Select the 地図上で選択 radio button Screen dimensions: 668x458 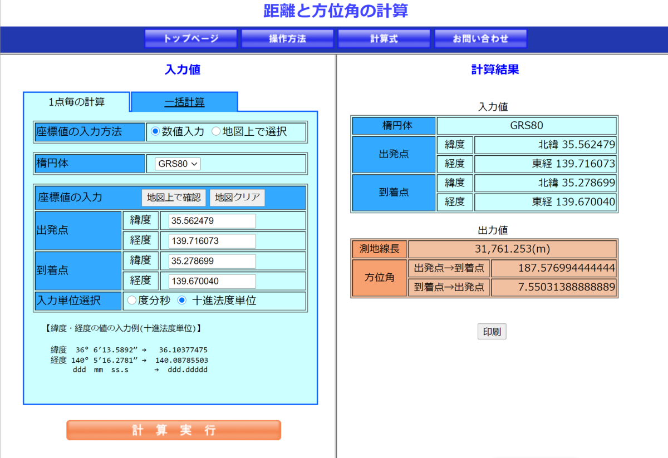[216, 132]
